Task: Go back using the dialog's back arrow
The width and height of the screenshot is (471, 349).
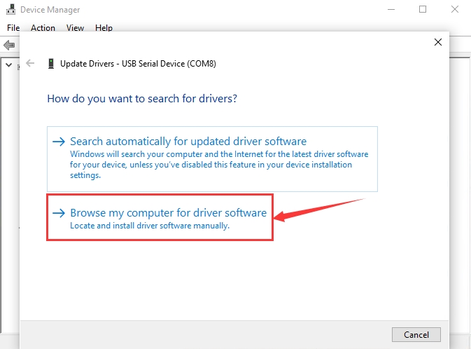Action: (x=30, y=63)
